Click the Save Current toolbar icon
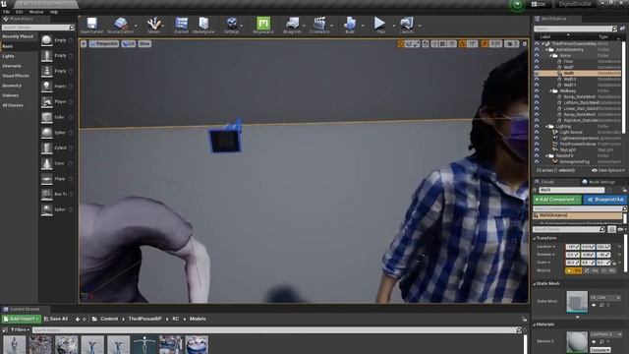The image size is (629, 354). click(x=91, y=24)
